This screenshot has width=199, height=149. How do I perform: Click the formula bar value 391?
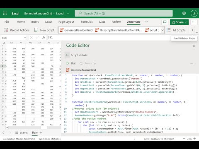pyautogui.click(x=51, y=37)
